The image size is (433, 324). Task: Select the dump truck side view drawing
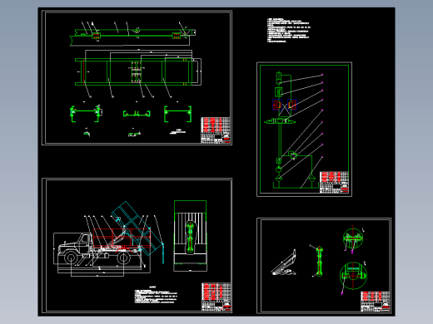pos(108,239)
